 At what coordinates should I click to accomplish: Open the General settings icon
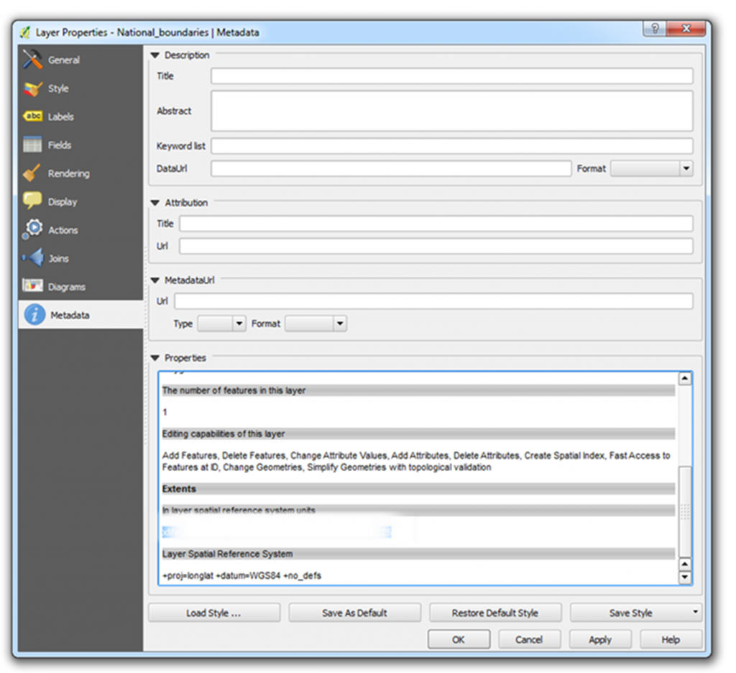pos(32,60)
